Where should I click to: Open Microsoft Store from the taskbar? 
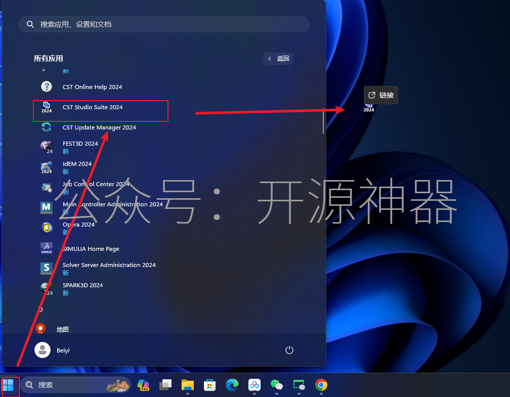coord(210,385)
